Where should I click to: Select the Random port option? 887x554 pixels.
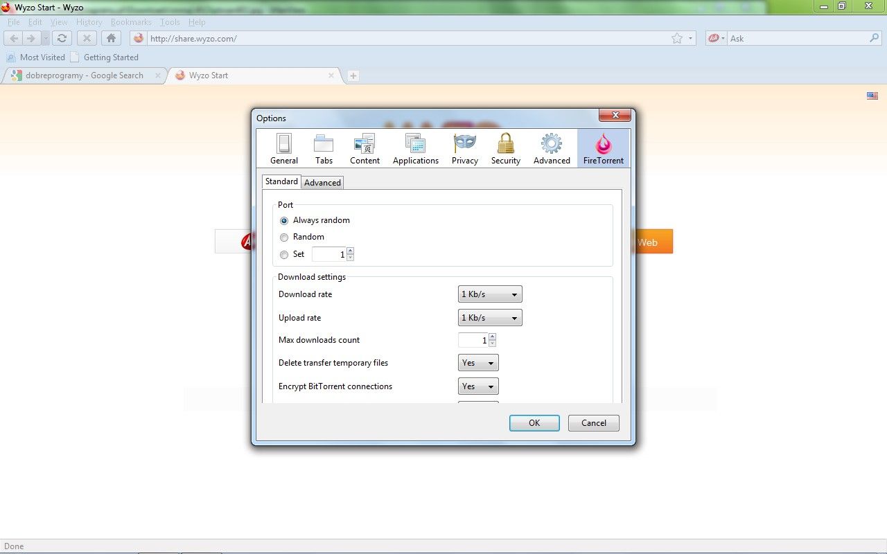302,237
